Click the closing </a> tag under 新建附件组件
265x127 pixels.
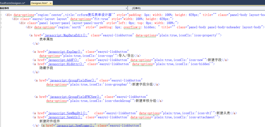coord(36,125)
